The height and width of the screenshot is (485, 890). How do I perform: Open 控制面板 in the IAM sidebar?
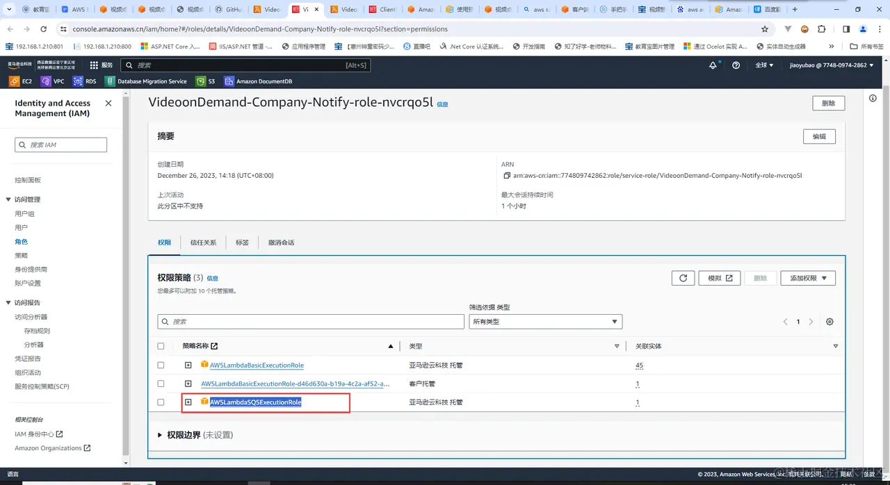[x=28, y=180]
